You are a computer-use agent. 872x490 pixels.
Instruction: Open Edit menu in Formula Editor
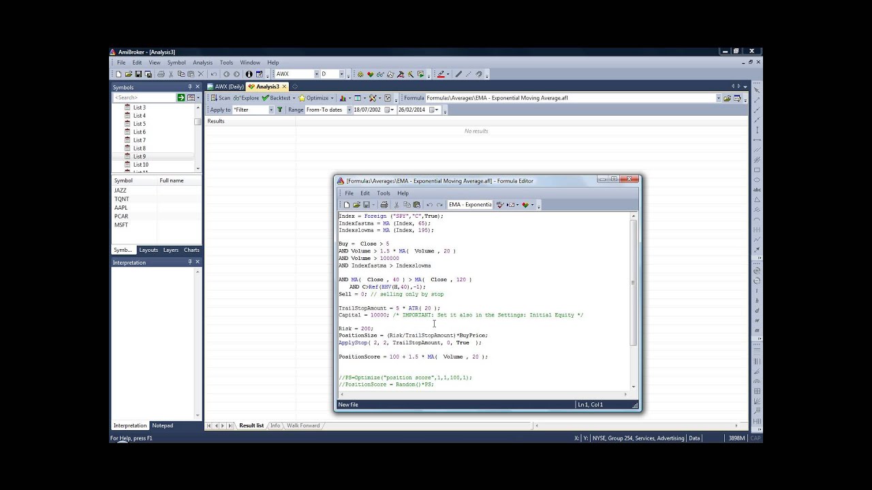(x=365, y=193)
